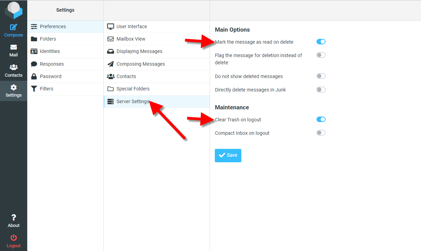This screenshot has height=251, width=421.
Task: Click the About label in the sidebar
Action: 13,226
